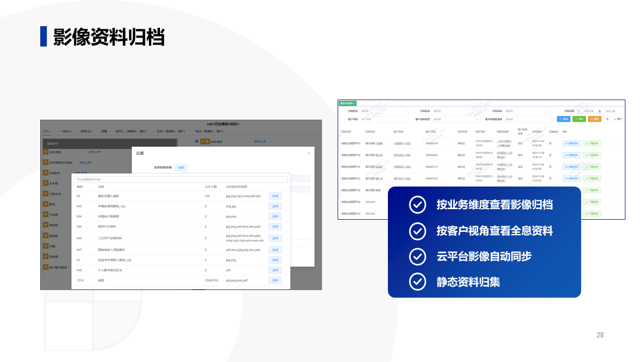
Task: Open the 特法（港澳台、境外）tab
Action: (211, 131)
